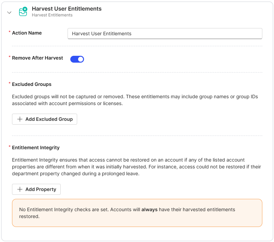The height and width of the screenshot is (242, 274).
Task: Click the orange no-integrity-checks warning banner
Action: coord(137,213)
